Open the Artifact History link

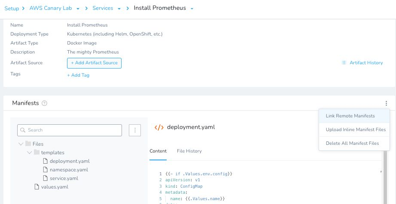coord(366,63)
